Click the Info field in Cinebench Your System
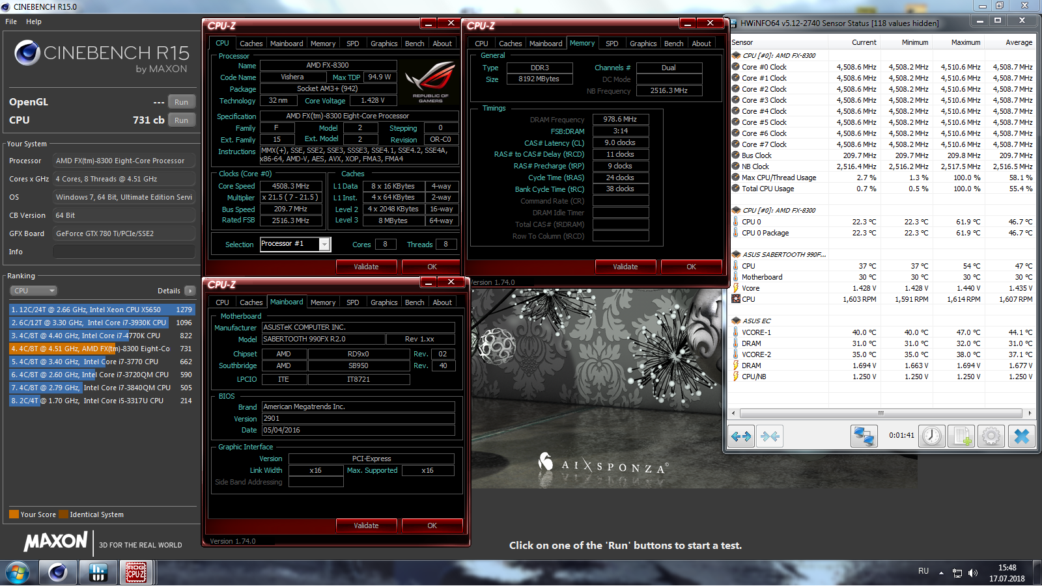Image resolution: width=1042 pixels, height=586 pixels. coord(124,252)
